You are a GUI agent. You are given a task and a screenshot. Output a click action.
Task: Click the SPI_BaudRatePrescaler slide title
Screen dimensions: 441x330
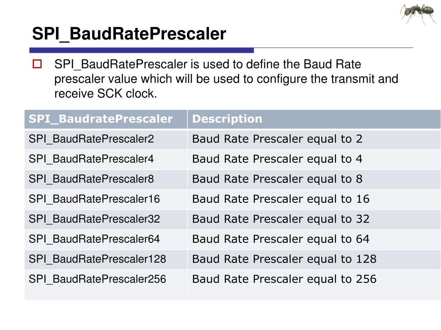pyautogui.click(x=129, y=34)
